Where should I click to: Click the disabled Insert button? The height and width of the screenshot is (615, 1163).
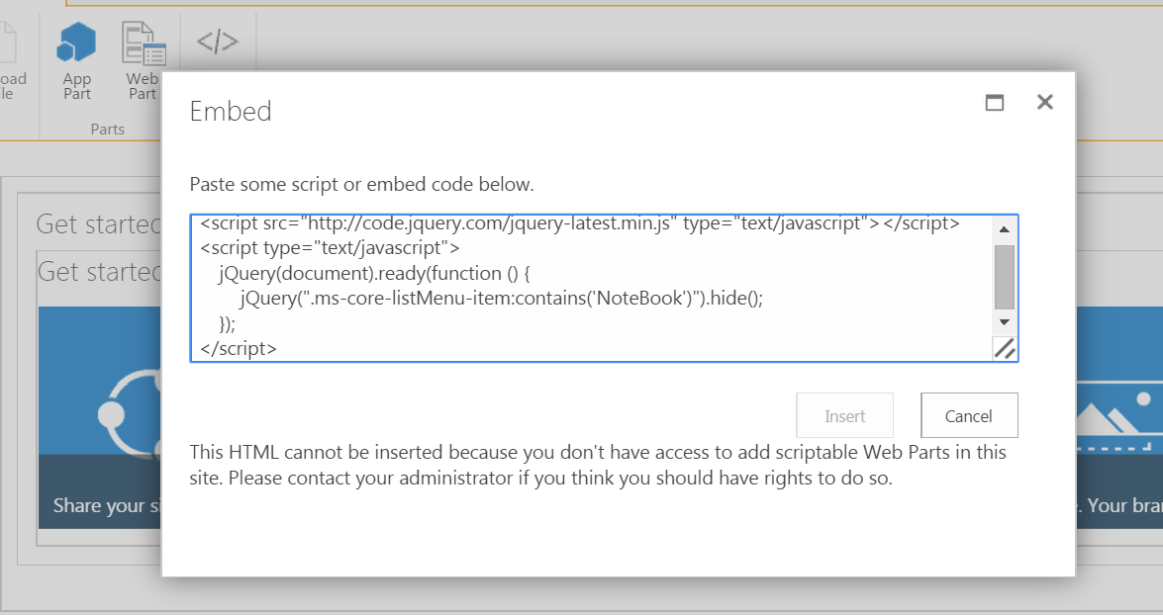point(844,415)
